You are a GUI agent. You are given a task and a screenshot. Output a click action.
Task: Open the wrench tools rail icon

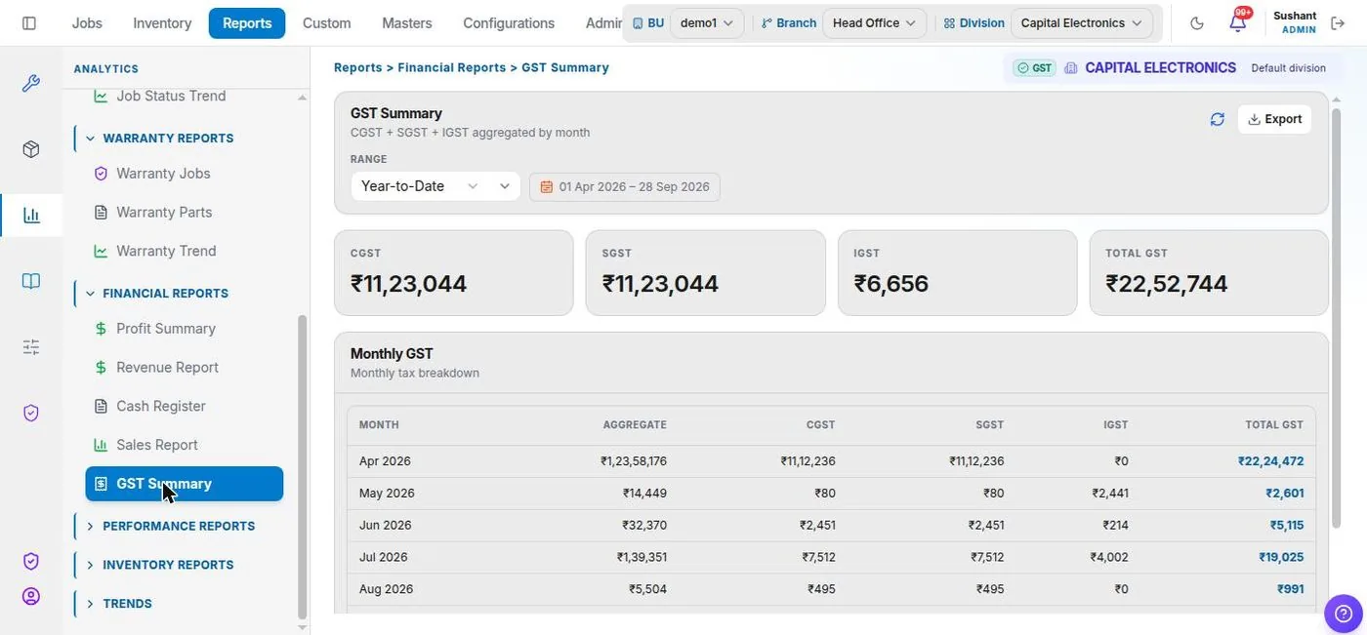(x=31, y=83)
